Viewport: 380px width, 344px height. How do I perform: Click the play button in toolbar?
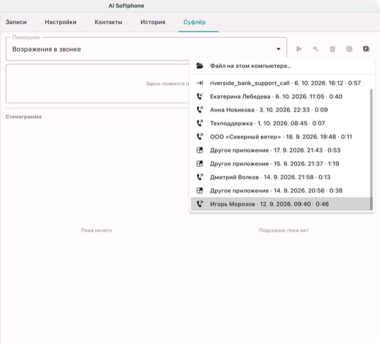[299, 49]
